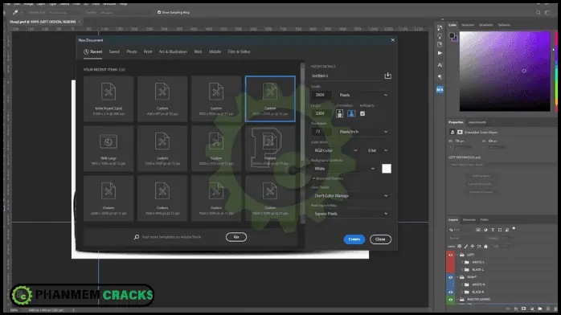Filter layers by pixel layer icon
Image resolution: width=561 pixels, height=315 pixels.
478,230
